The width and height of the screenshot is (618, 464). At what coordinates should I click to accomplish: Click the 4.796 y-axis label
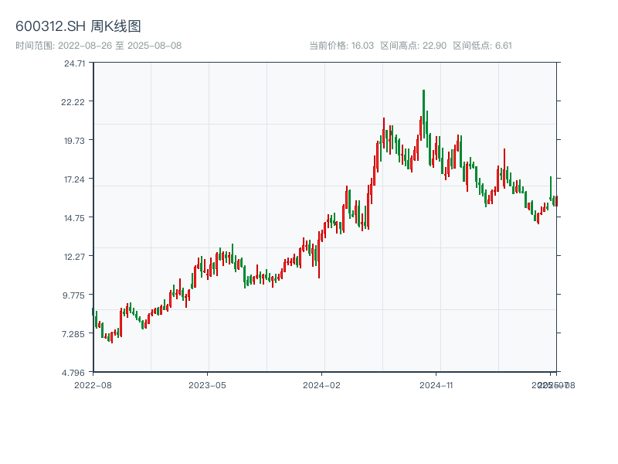[74, 373]
